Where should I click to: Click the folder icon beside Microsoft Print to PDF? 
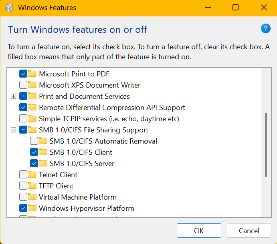[32, 74]
